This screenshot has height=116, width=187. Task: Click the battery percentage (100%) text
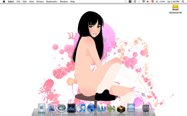click(x=162, y=2)
